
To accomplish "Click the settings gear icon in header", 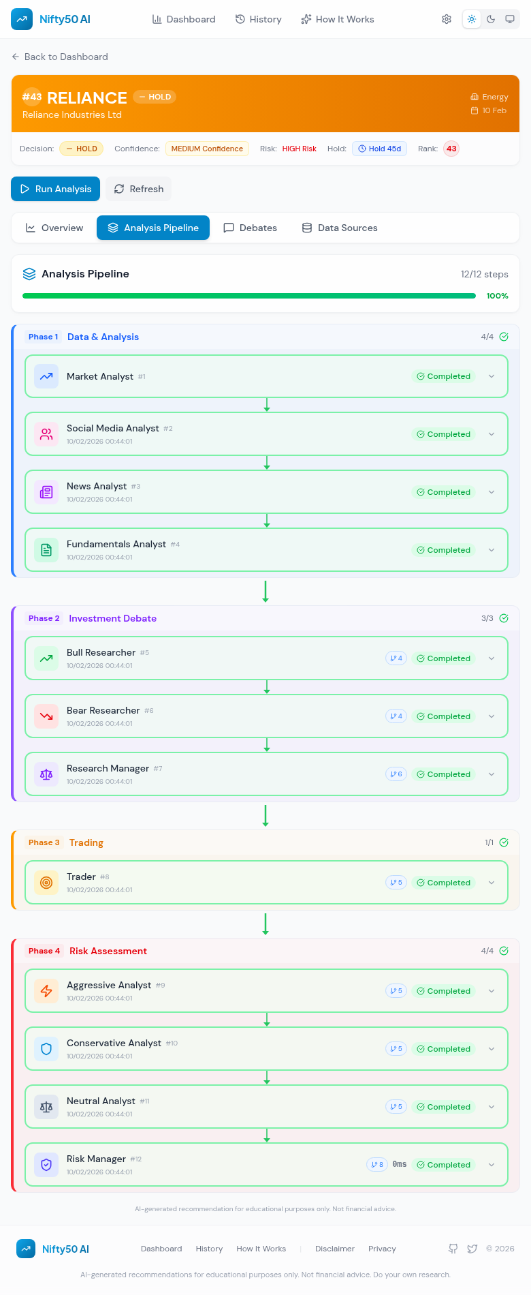I will pos(447,19).
